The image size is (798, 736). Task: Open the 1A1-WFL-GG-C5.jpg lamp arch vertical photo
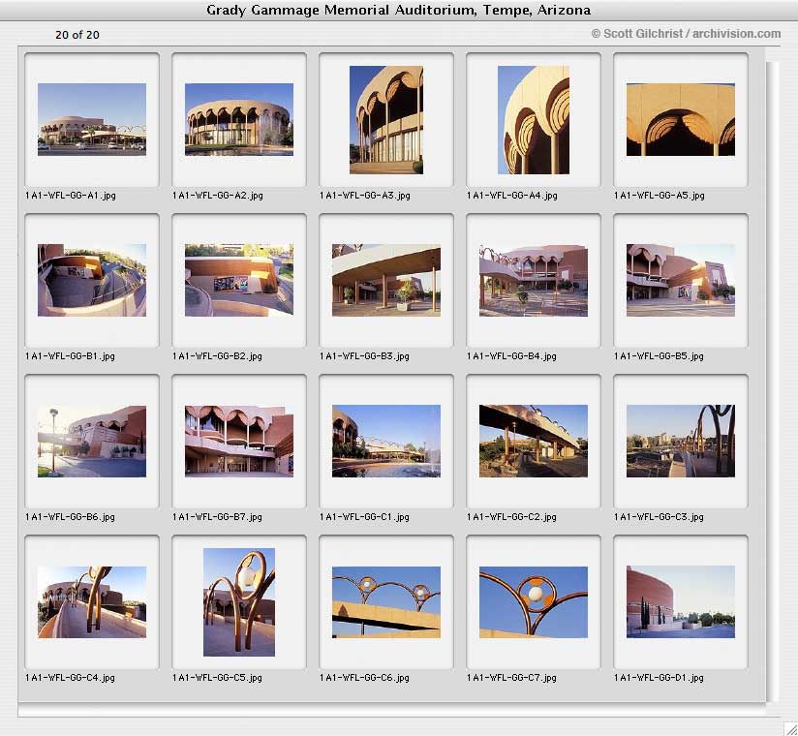tap(238, 602)
